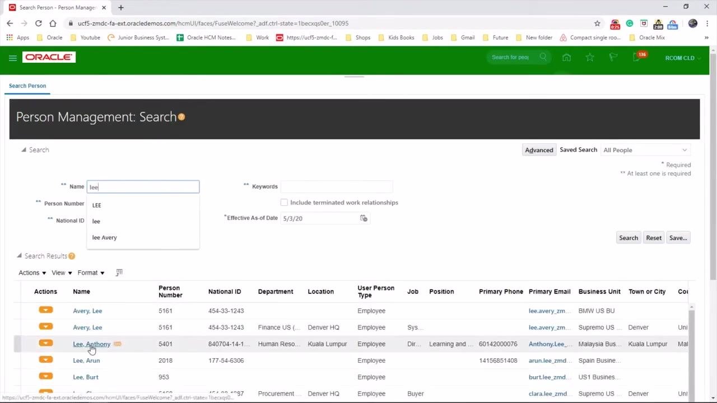Open actions button for Lee, Arun row

(46, 360)
